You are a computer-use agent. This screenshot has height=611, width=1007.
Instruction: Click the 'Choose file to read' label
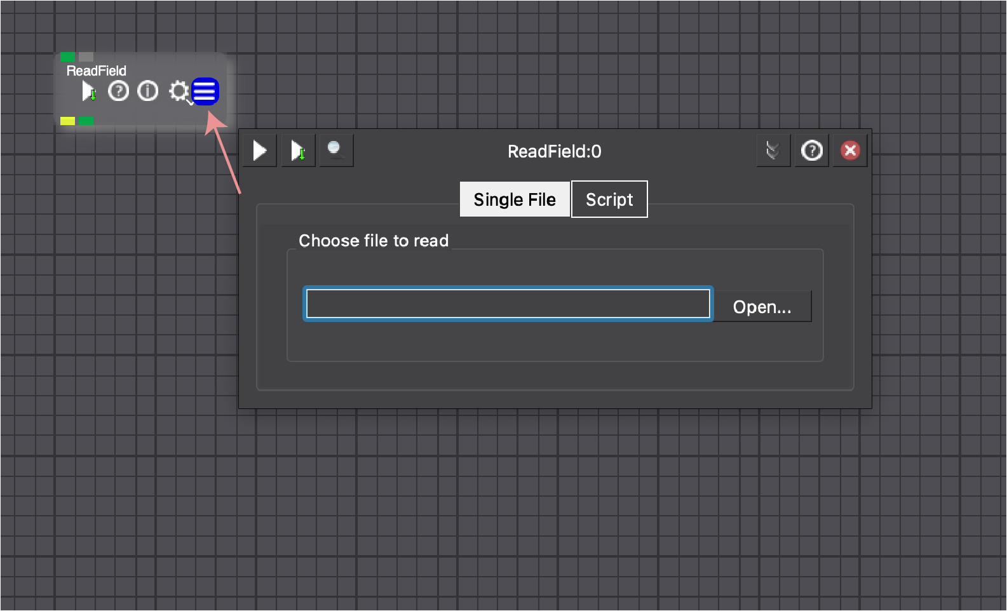click(374, 241)
